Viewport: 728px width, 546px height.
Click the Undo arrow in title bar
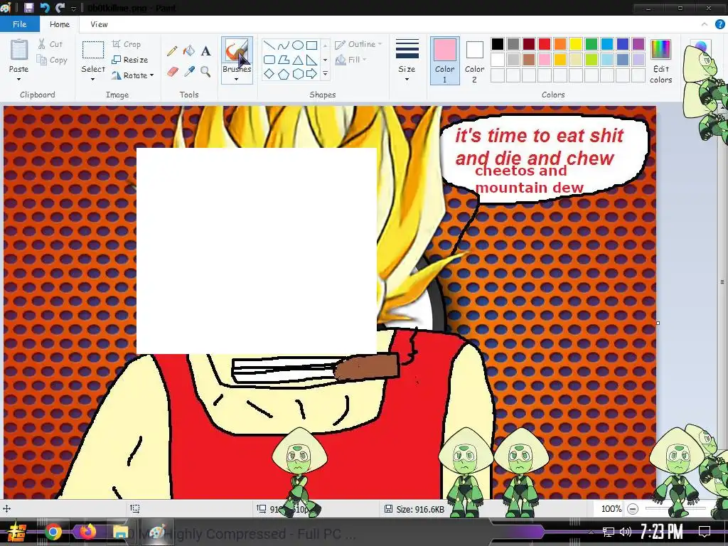point(45,7)
